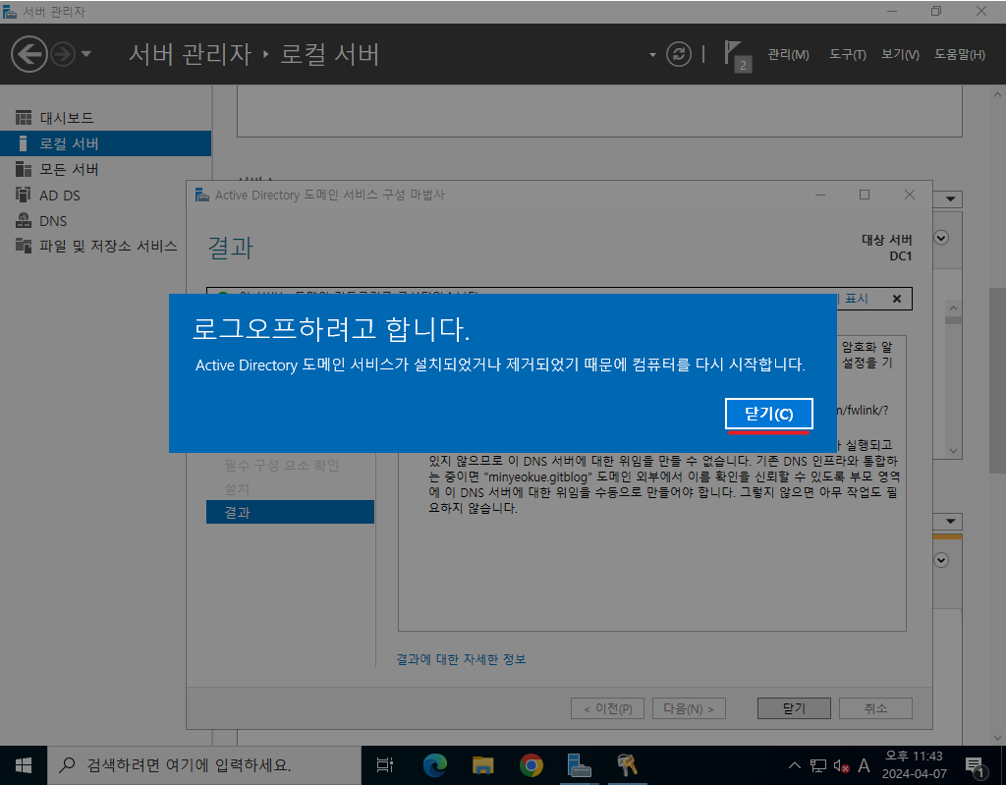
Task: Open network status in the system tray
Action: click(818, 765)
